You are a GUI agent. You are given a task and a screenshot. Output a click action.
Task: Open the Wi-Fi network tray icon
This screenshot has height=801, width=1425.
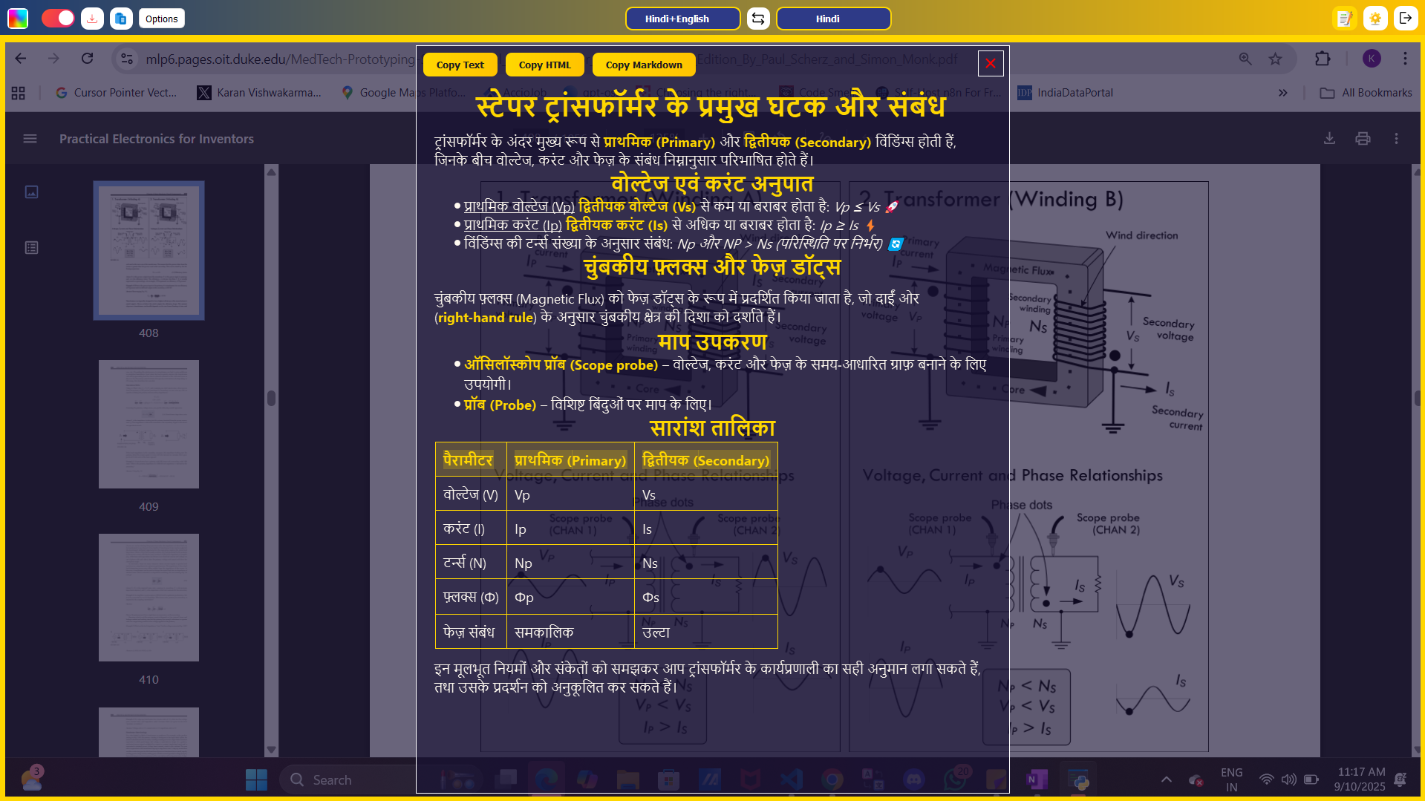pyautogui.click(x=1266, y=779)
